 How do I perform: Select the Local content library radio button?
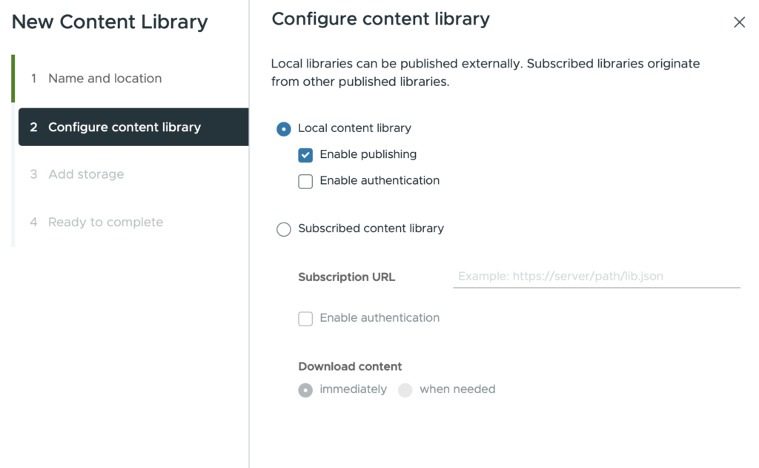284,129
